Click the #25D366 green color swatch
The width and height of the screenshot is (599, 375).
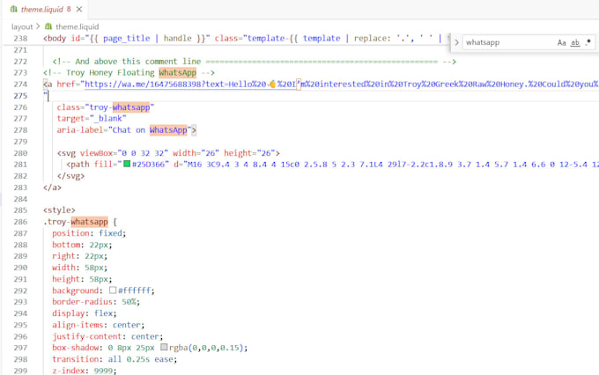[x=127, y=165]
